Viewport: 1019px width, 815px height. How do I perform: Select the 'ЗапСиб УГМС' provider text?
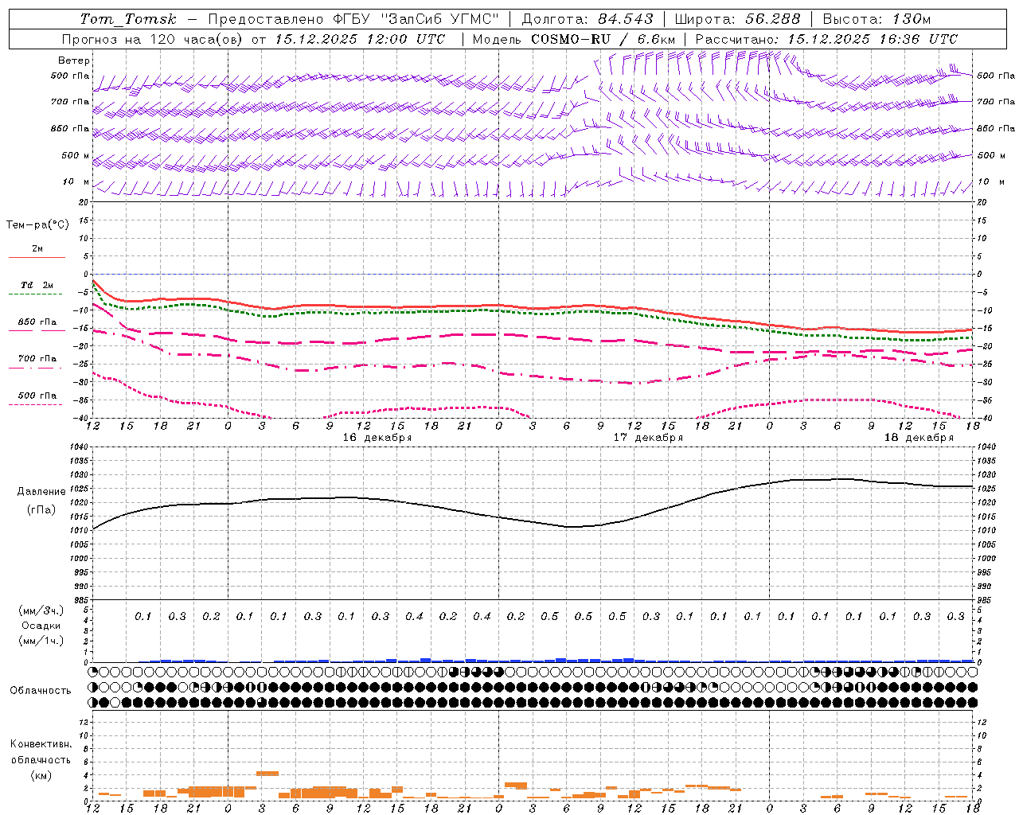[439, 19]
